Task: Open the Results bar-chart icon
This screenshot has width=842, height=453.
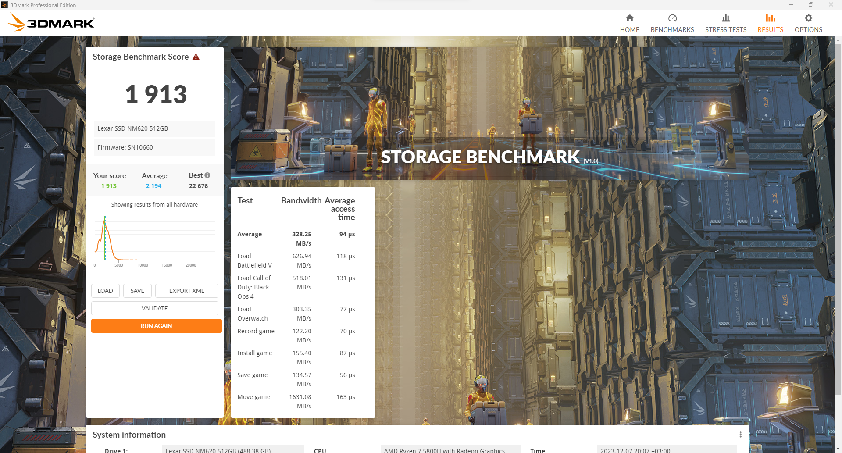Action: point(771,18)
